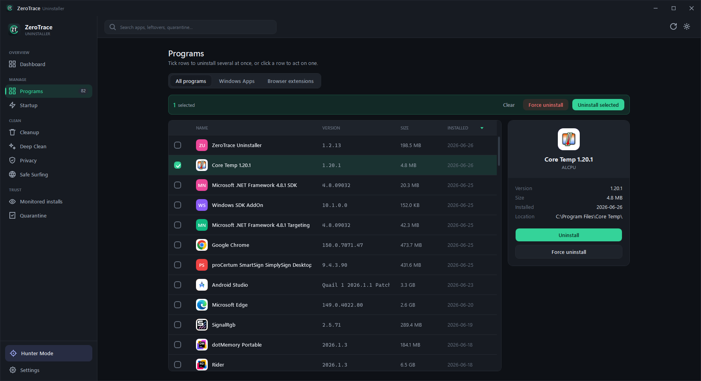Click the ZeroTrace sidebar logo

(x=14, y=29)
